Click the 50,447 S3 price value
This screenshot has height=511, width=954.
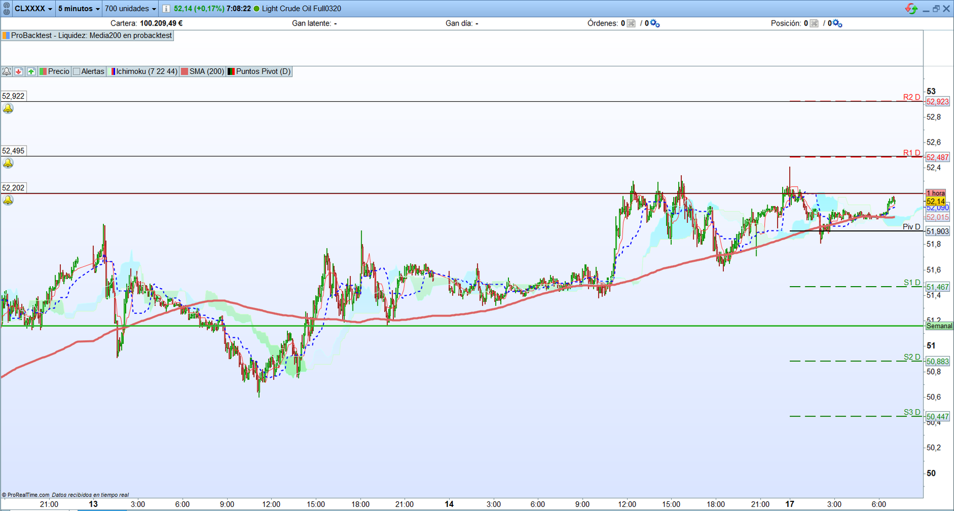tap(938, 416)
